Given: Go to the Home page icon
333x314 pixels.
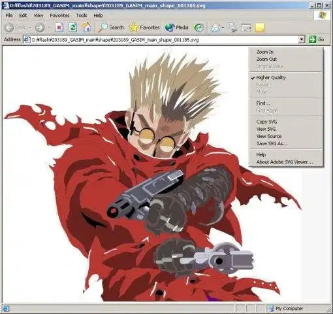Looking at the screenshot, I should tap(86, 27).
